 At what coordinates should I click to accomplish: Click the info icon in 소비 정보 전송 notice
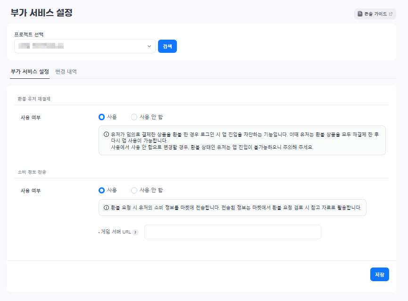(x=106, y=208)
